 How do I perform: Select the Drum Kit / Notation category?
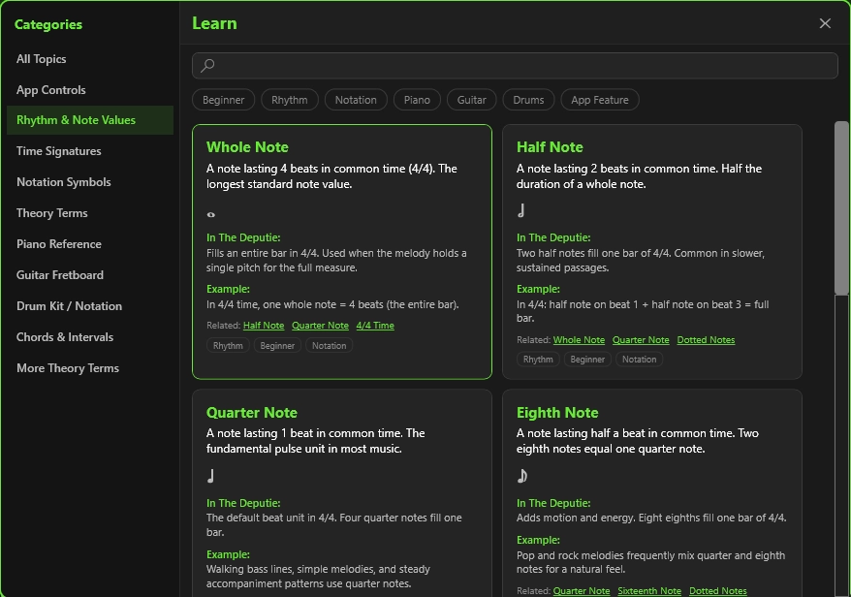tap(89, 305)
